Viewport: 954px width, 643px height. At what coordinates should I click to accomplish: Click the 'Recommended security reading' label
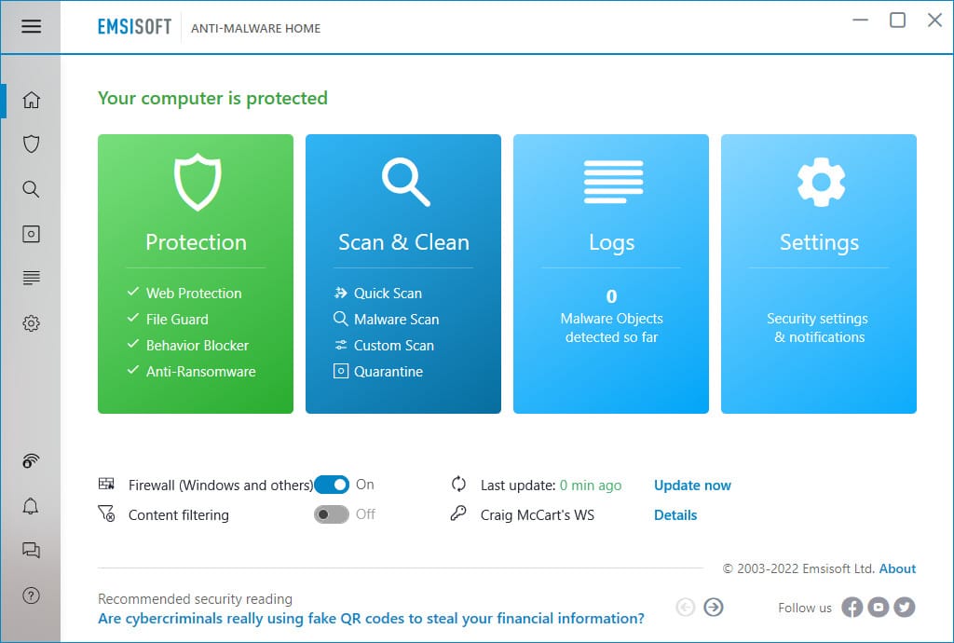coord(196,599)
